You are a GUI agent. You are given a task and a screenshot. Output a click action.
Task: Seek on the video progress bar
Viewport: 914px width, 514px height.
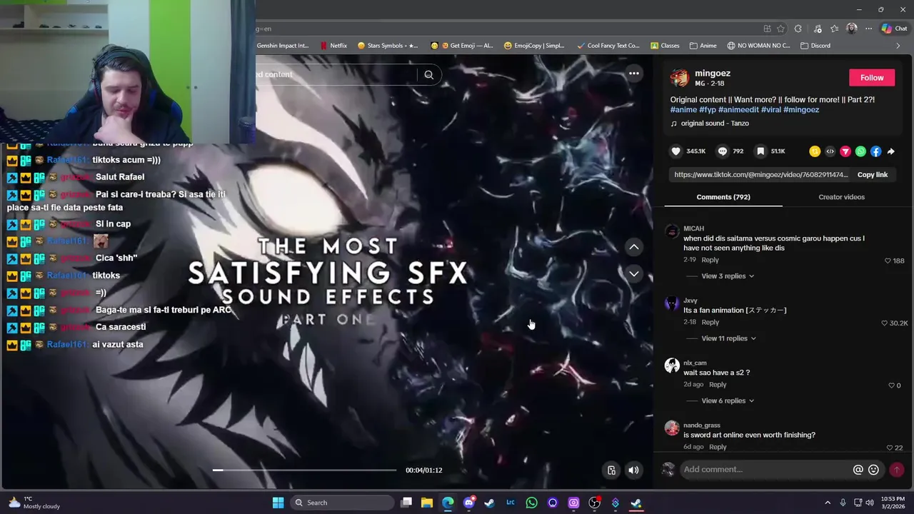tap(304, 470)
